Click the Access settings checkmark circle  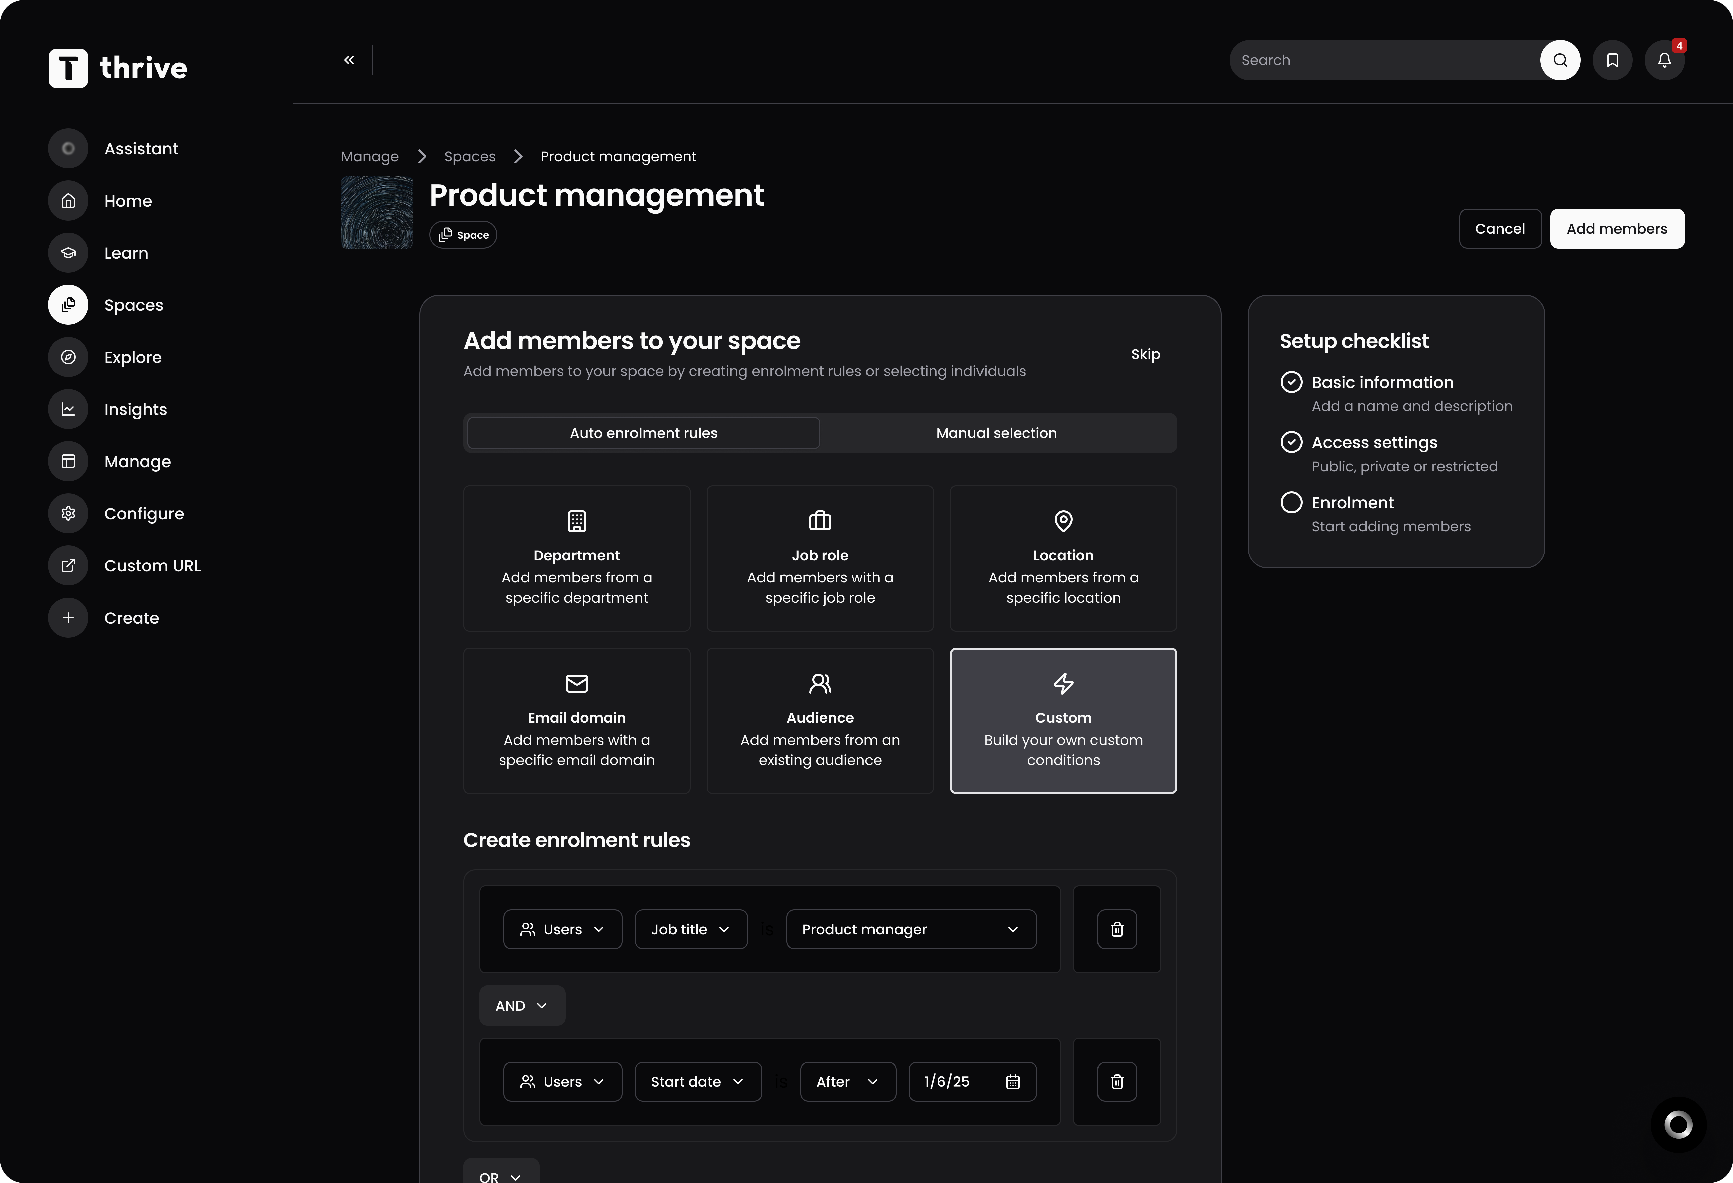(x=1291, y=442)
